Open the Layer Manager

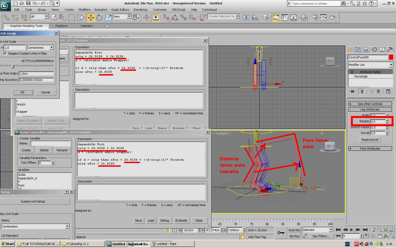click(266, 17)
